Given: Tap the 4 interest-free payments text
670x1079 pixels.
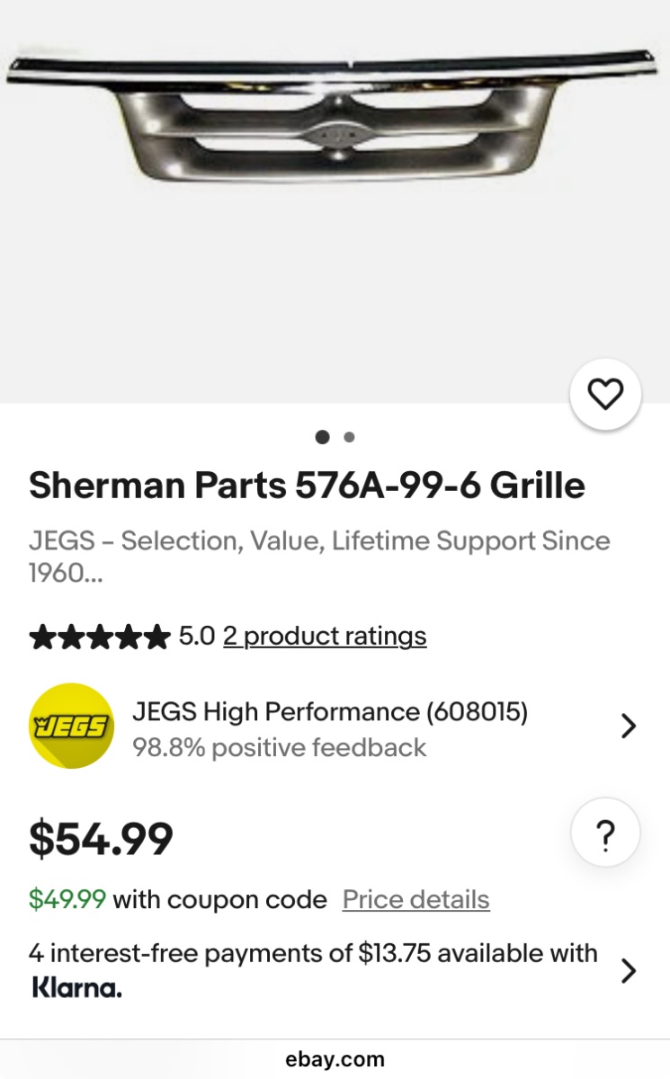Looking at the screenshot, I should 313,953.
